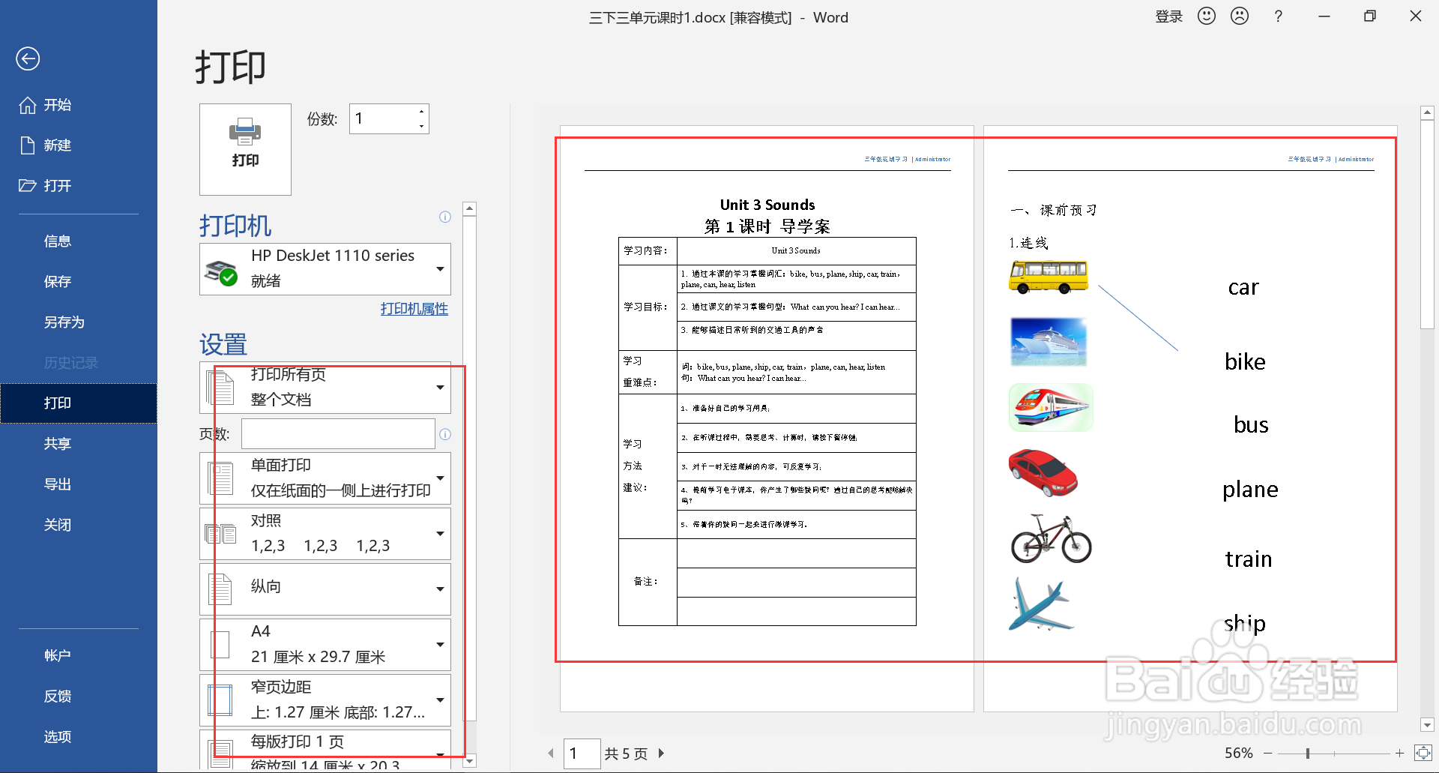The width and height of the screenshot is (1439, 773).
Task: Open the HP DeskJet 1110 printer dropdown
Action: click(325, 268)
